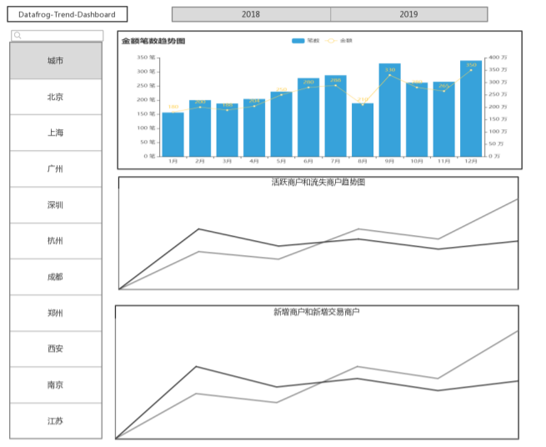Screen dimensions: 546x447
Task: Select 成都 in the city list
Action: [x=56, y=277]
